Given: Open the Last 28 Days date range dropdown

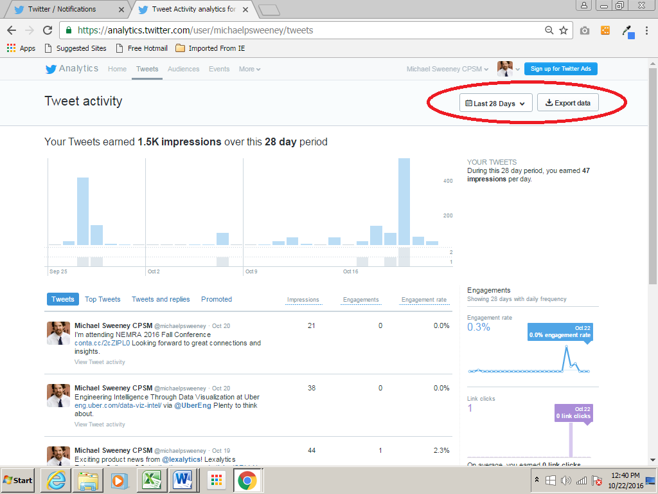Looking at the screenshot, I should click(495, 103).
